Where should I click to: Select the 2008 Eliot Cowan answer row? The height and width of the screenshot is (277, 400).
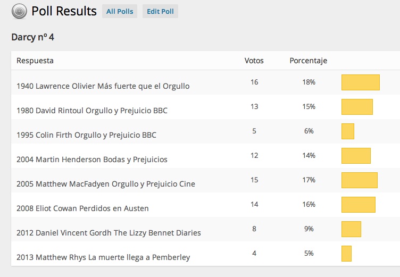[82, 208]
